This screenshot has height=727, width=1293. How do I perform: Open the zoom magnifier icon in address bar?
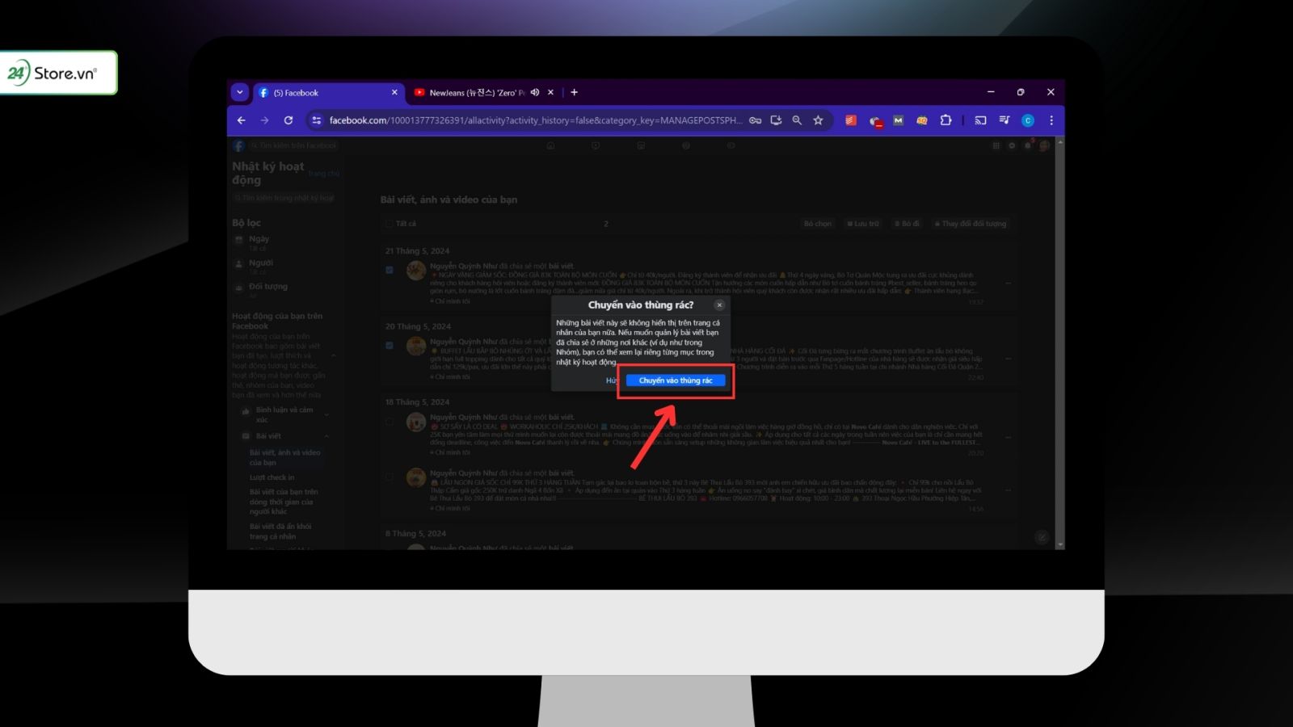pyautogui.click(x=797, y=120)
